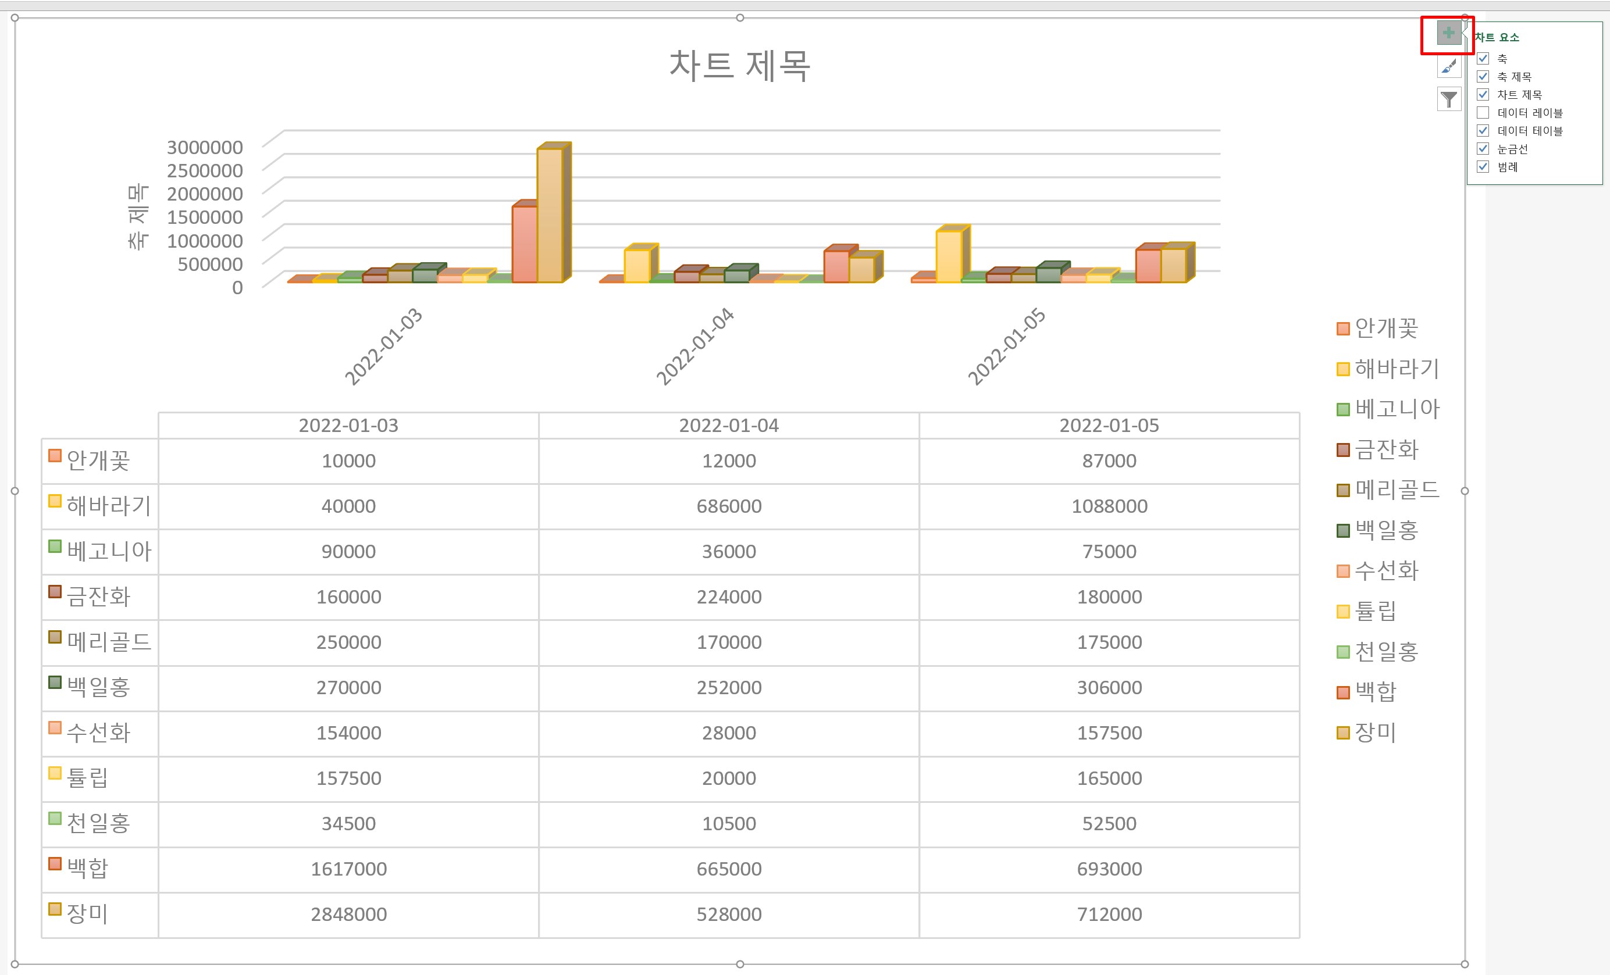
Task: Uncheck the 범례 checkbox
Action: (1483, 166)
